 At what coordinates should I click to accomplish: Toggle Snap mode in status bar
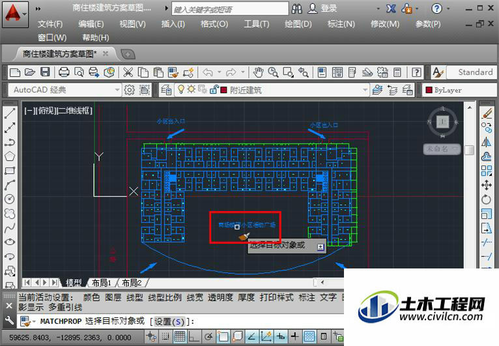pos(165,337)
